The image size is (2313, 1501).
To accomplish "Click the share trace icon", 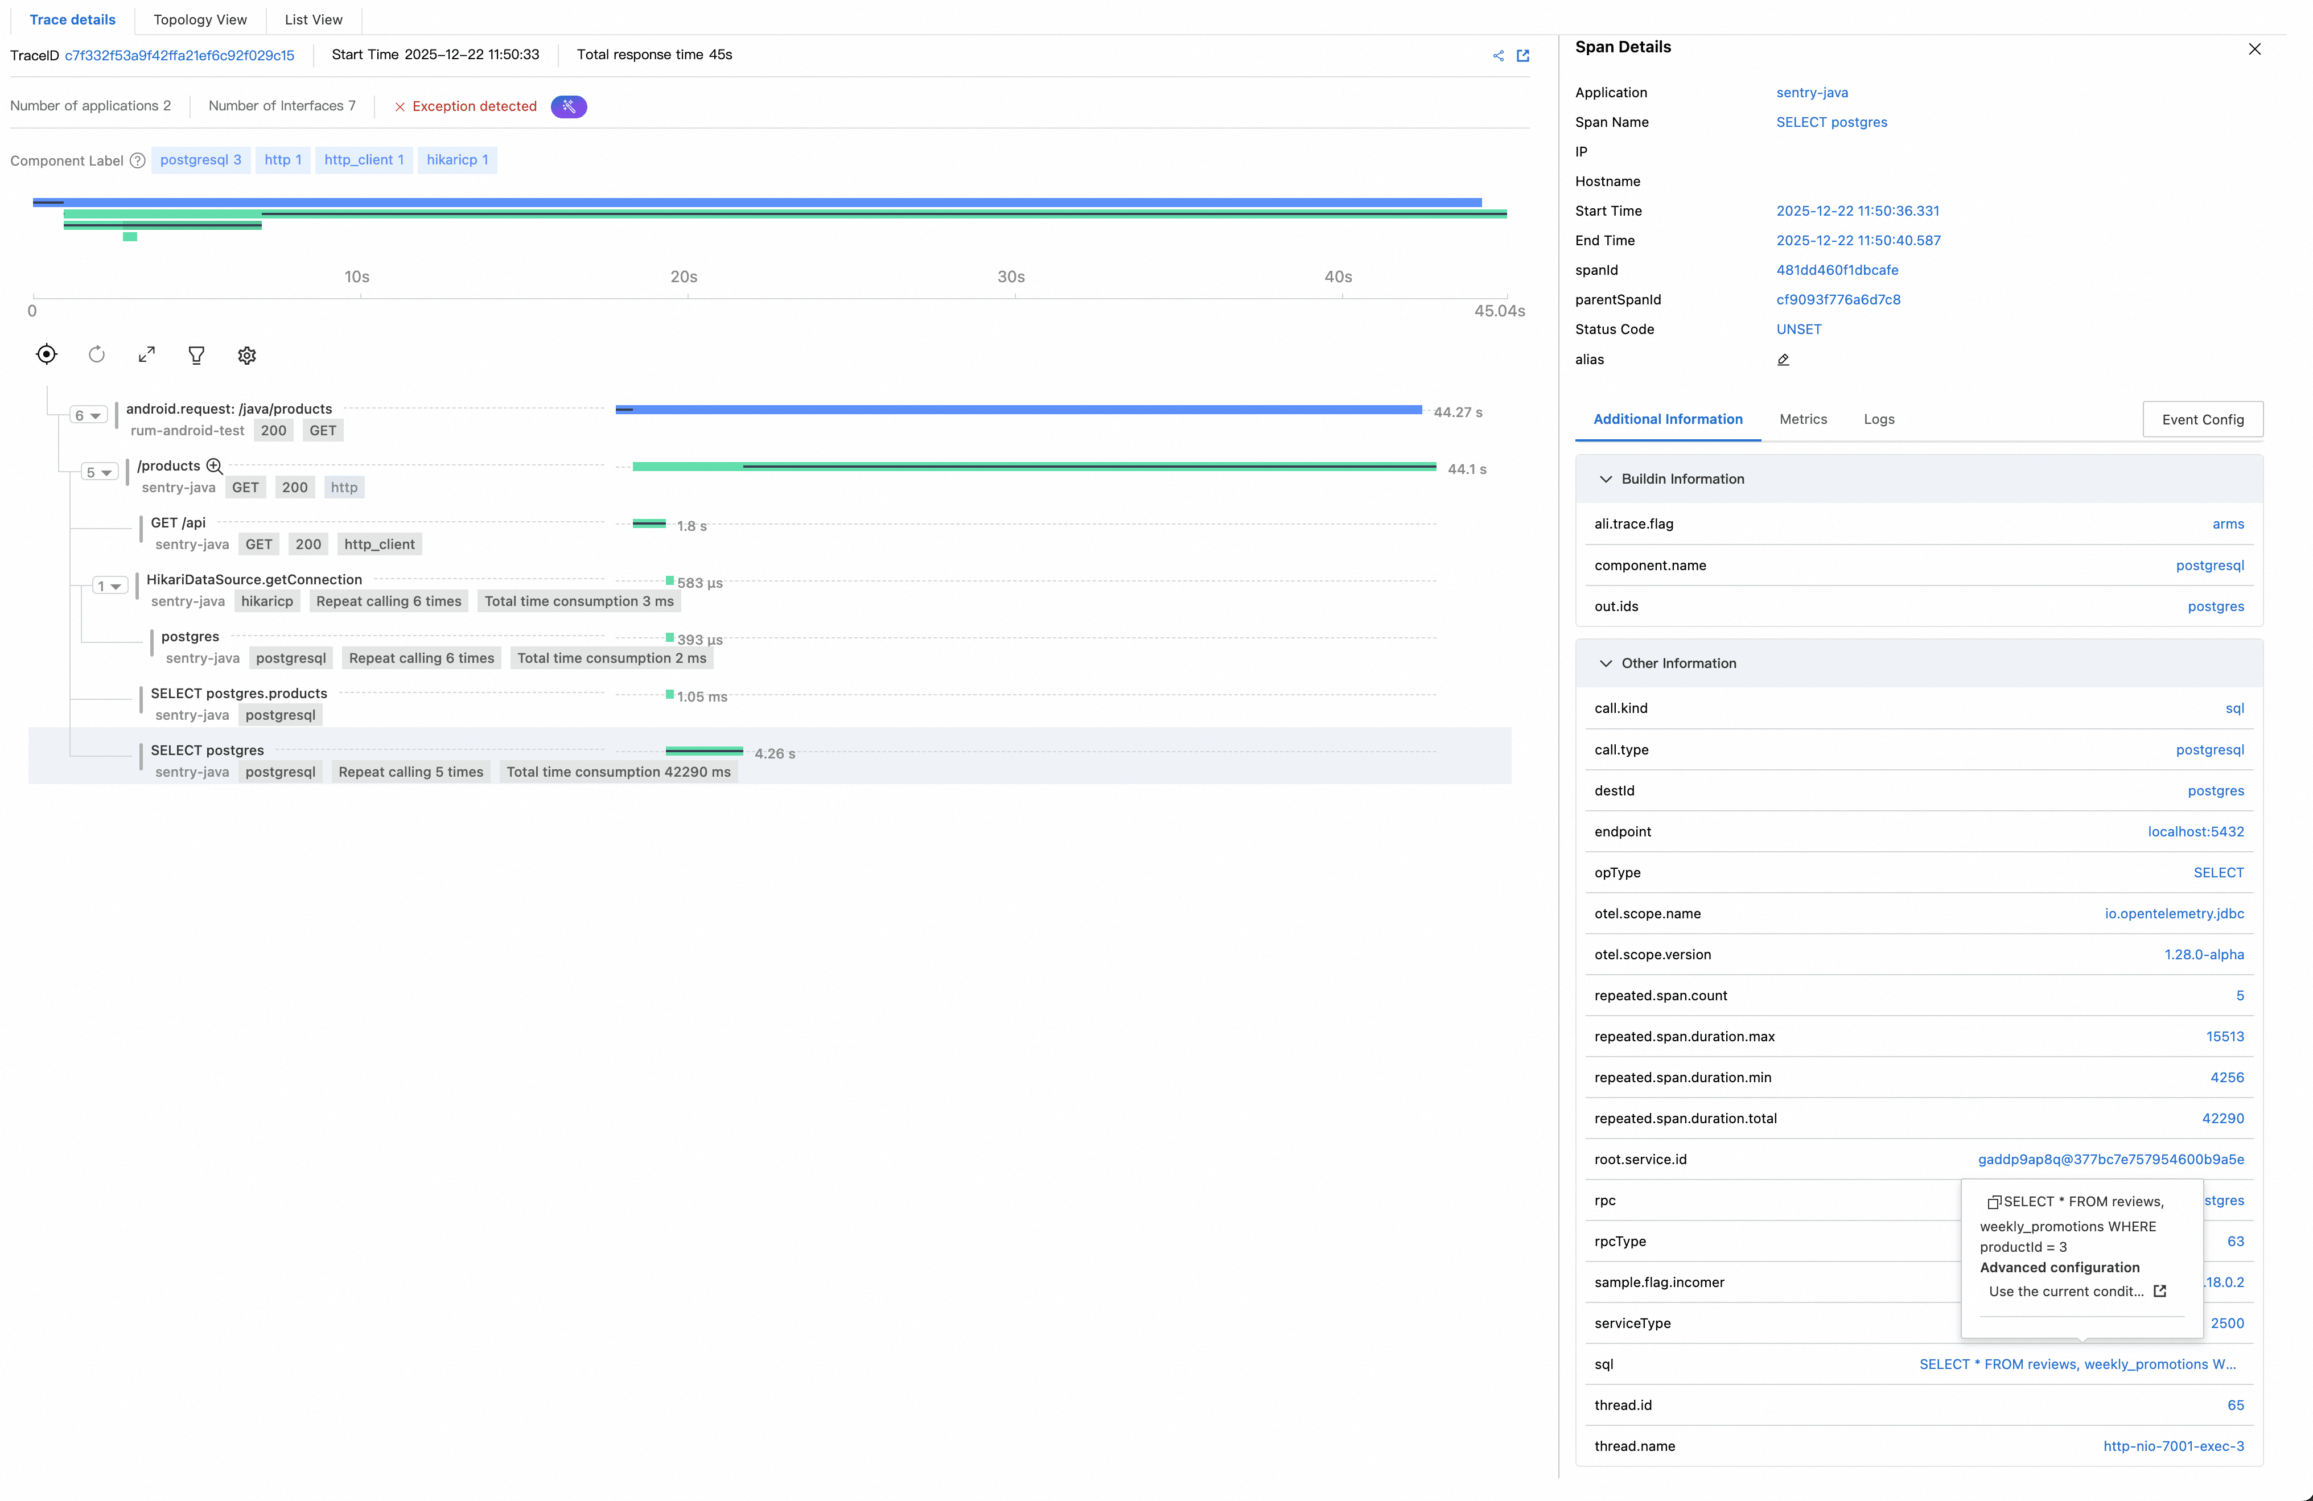I will [1497, 55].
